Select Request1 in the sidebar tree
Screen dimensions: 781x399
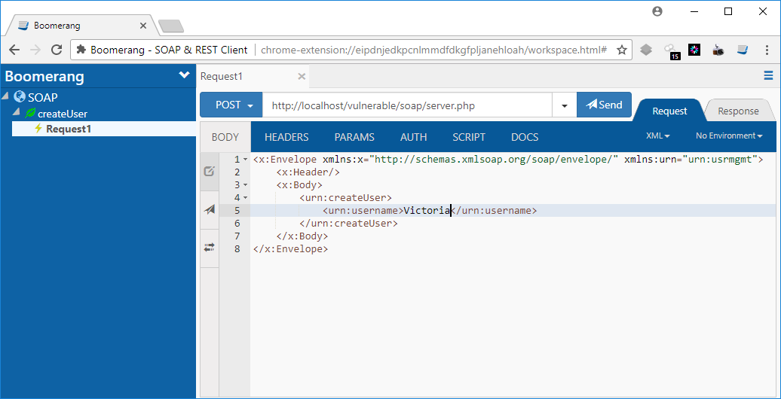click(x=69, y=129)
